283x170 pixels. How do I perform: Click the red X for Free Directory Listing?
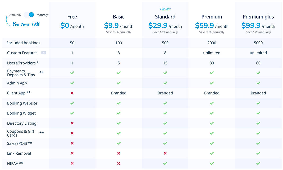pos(72,123)
